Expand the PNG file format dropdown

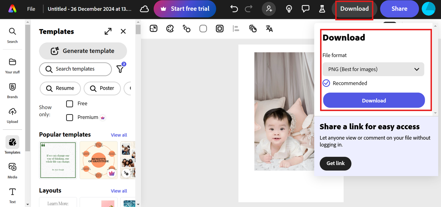pos(373,69)
